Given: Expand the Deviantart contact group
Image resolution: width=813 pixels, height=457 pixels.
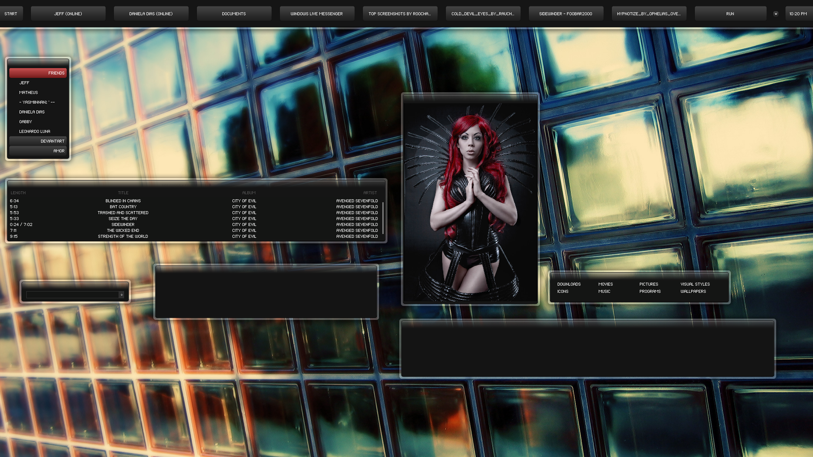Looking at the screenshot, I should pyautogui.click(x=38, y=141).
